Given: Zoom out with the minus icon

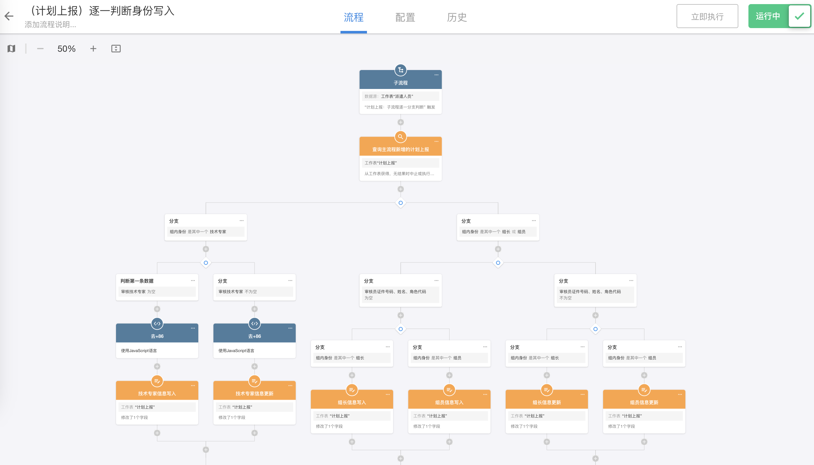Looking at the screenshot, I should tap(40, 49).
